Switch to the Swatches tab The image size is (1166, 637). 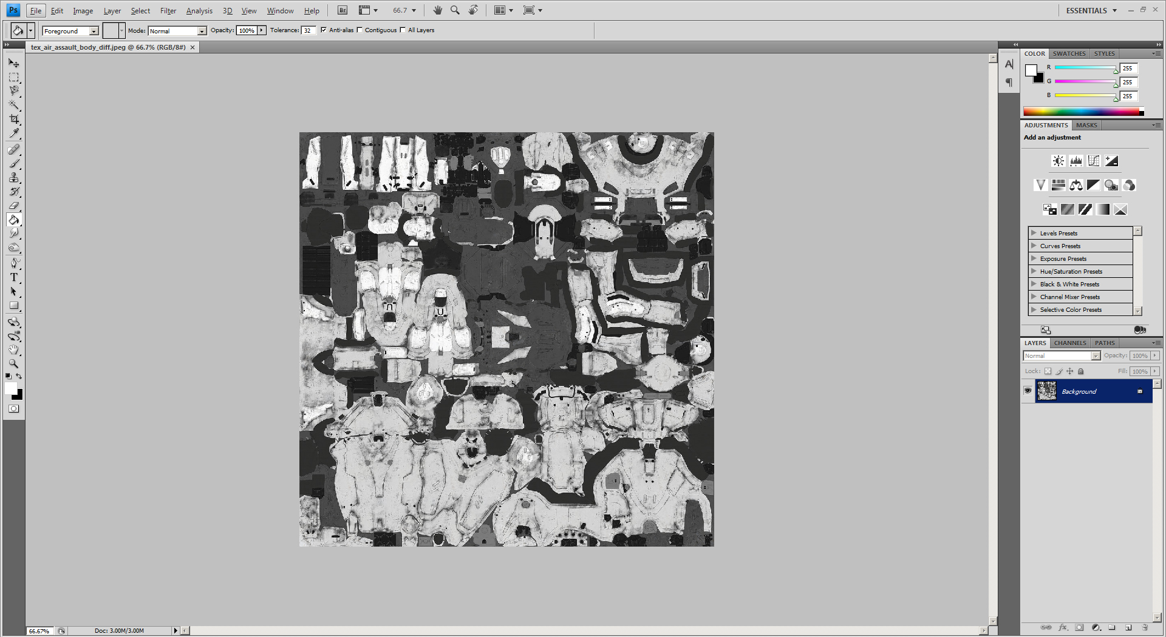(x=1069, y=53)
